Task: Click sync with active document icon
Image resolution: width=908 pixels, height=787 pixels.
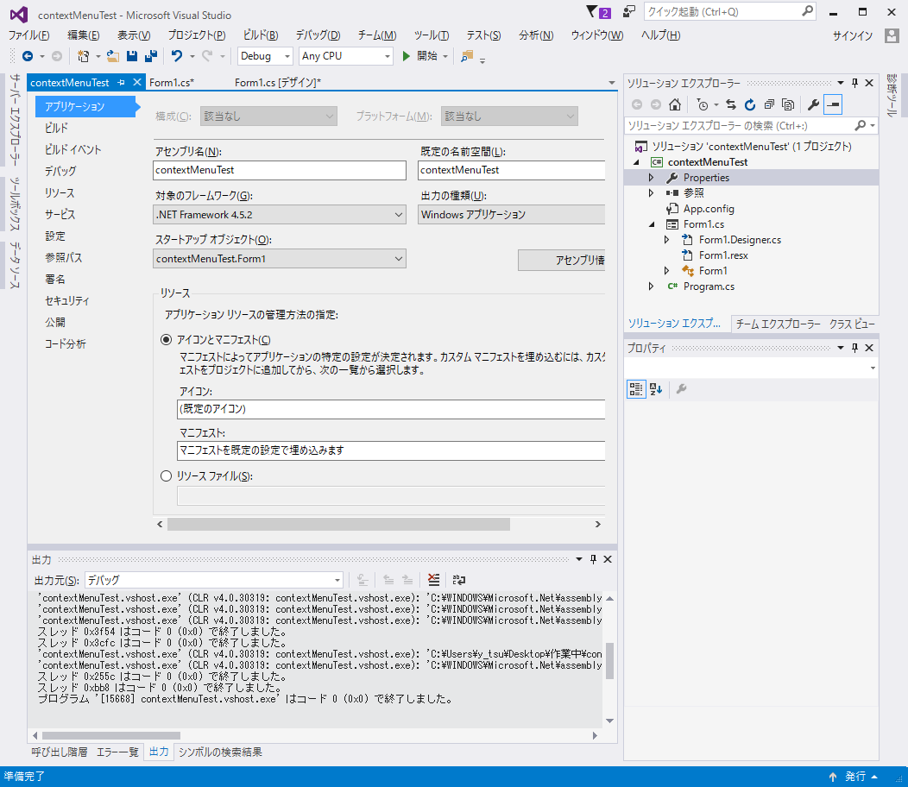Action: pos(731,104)
